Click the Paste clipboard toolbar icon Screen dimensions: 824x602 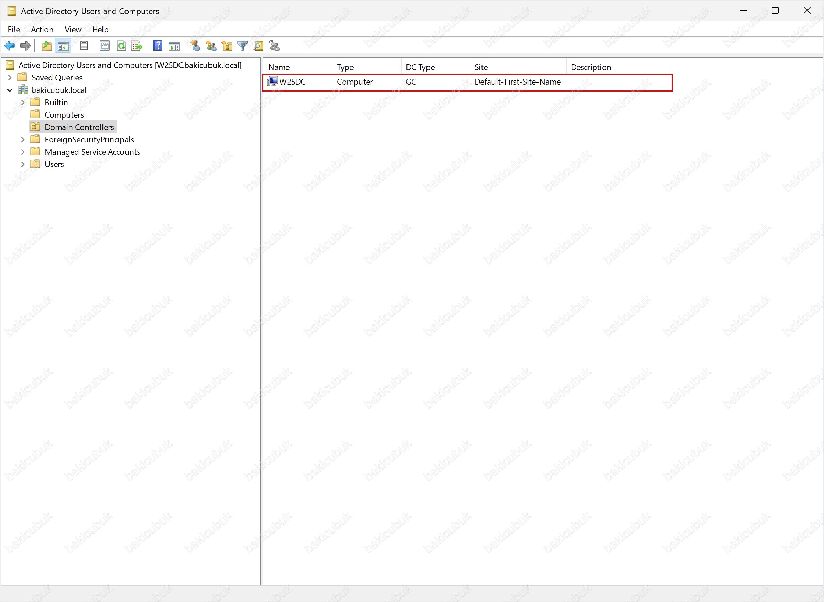click(x=84, y=46)
